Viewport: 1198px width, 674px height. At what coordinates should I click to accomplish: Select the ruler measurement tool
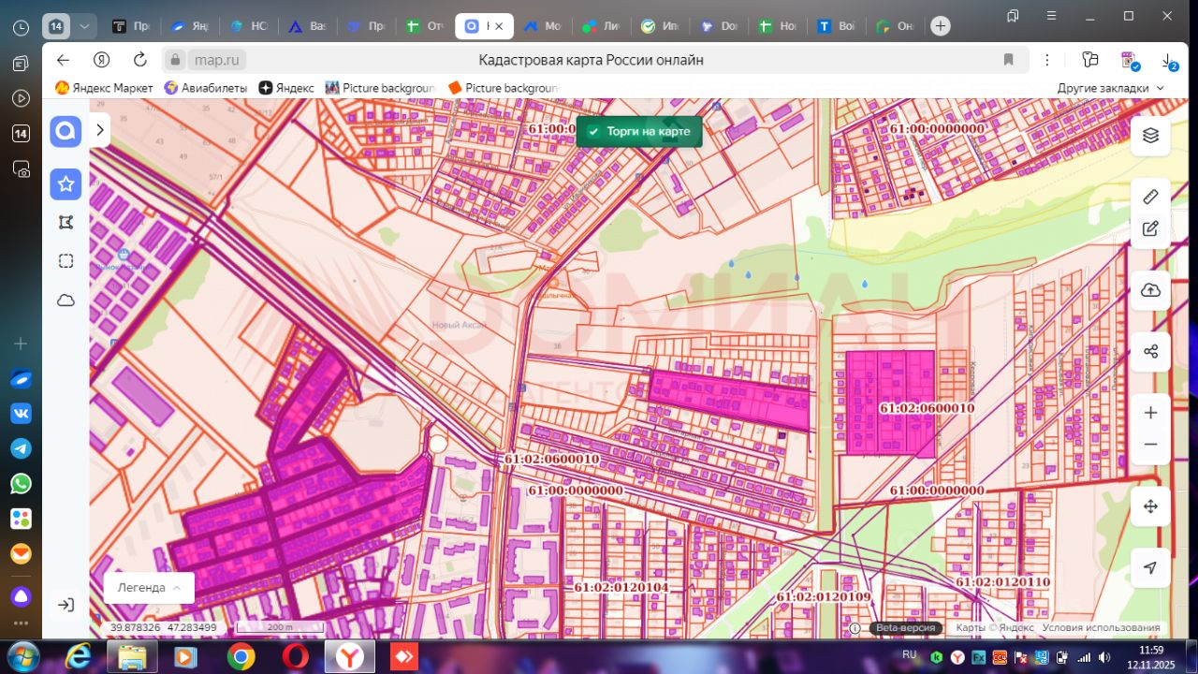[x=1150, y=197]
